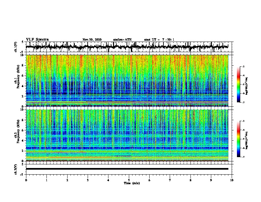This screenshot has width=261, height=202.
Task: Click the ch.3 flat black signal bar
Action: coord(127,169)
